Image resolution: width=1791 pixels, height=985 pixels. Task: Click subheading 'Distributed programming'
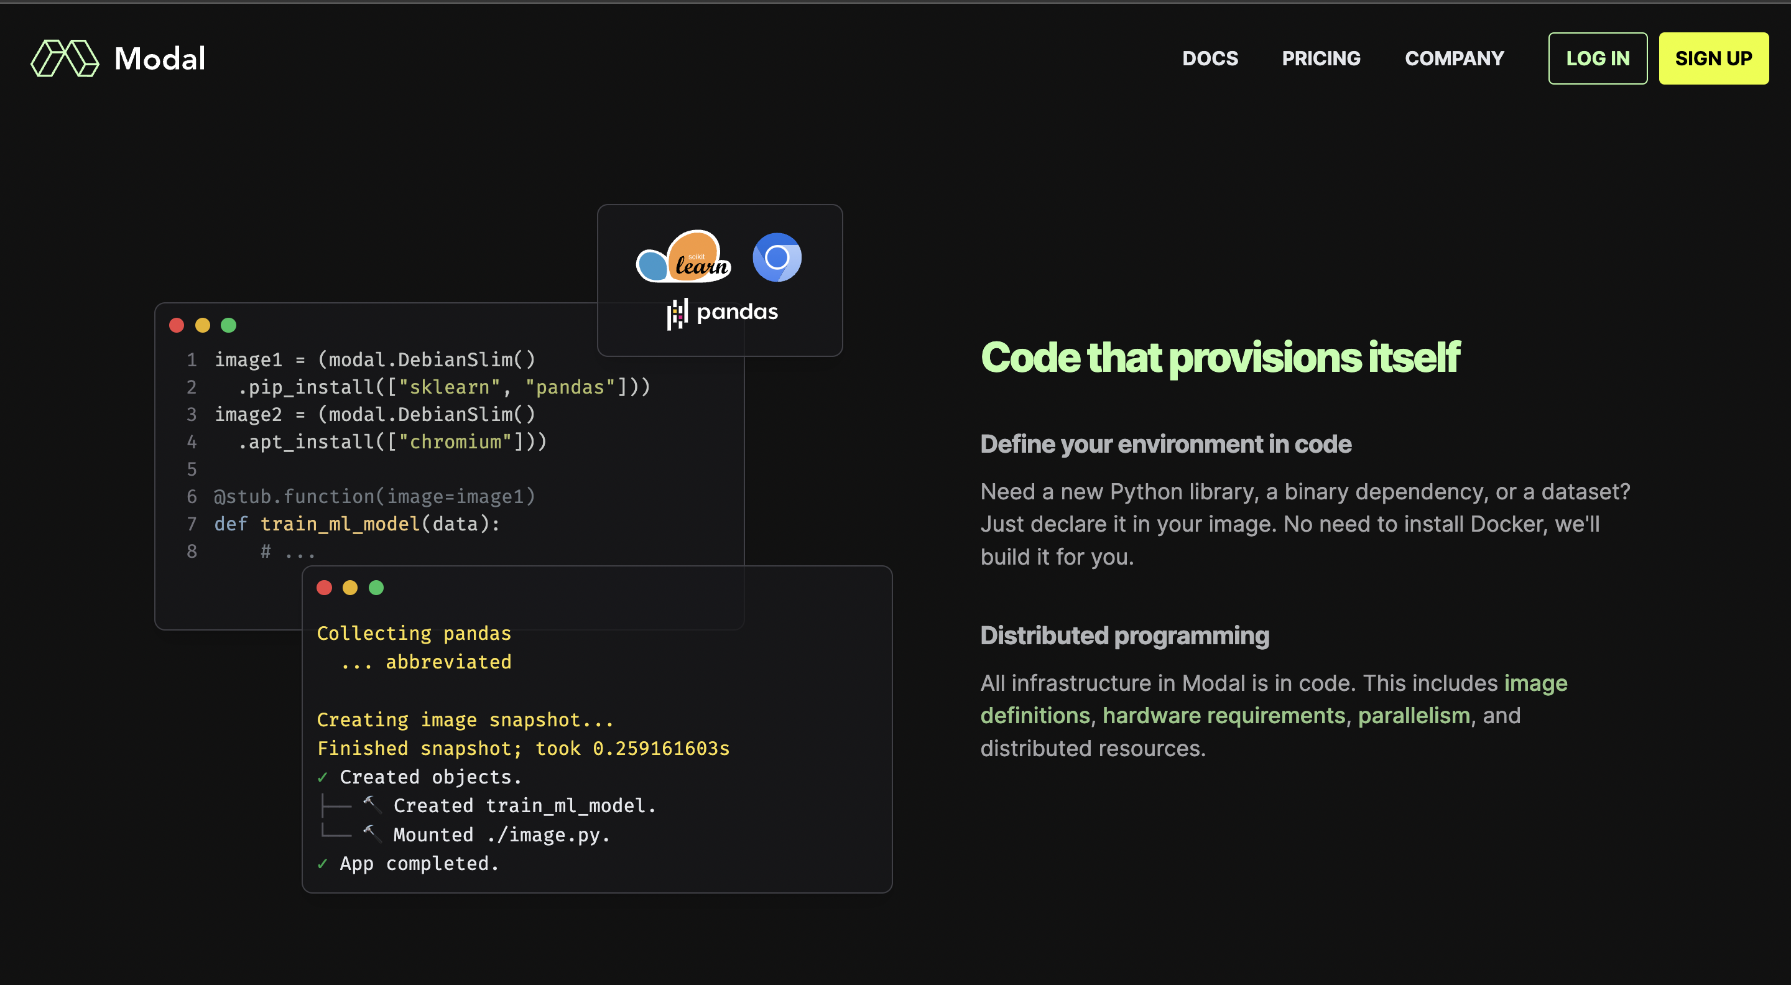[1124, 636]
